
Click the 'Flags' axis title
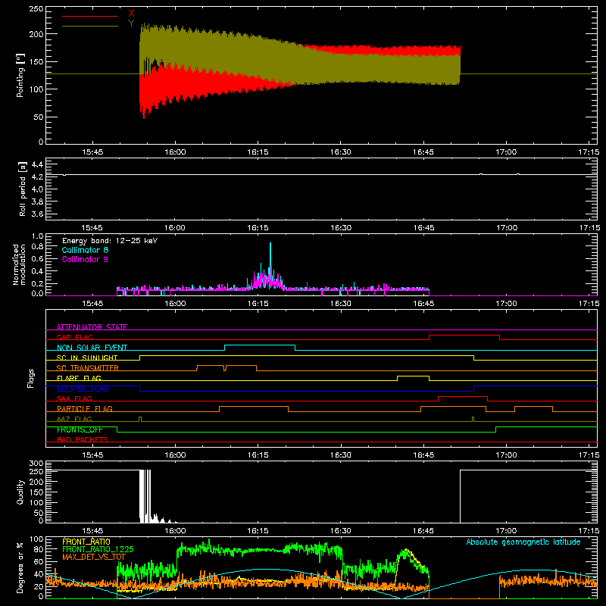(x=30, y=378)
